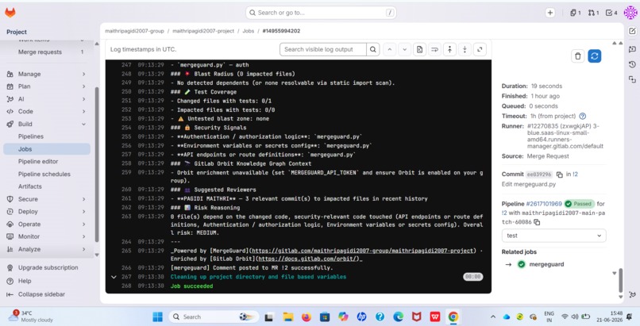This screenshot has width=640, height=326.
Task: Focus the Search or go to field
Action: pos(321,13)
